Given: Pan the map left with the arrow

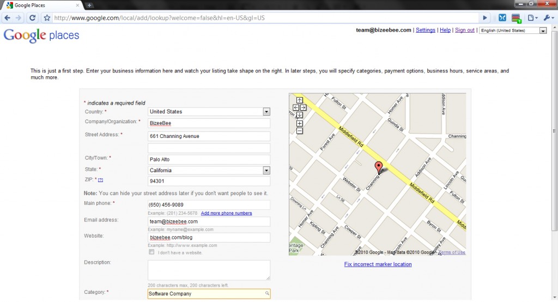Looking at the screenshot, I should [296, 107].
